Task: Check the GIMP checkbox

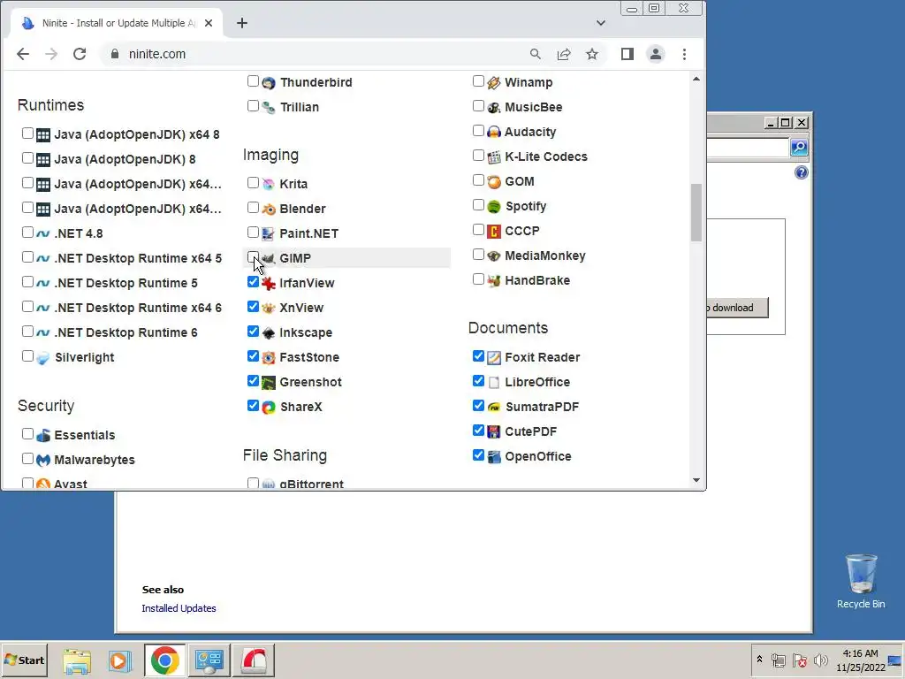Action: tap(253, 257)
